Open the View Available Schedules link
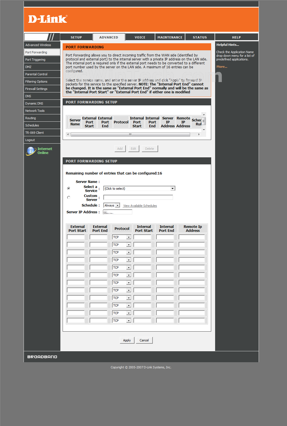 point(140,206)
